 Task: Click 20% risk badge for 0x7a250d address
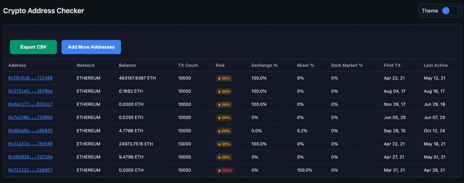click(224, 117)
